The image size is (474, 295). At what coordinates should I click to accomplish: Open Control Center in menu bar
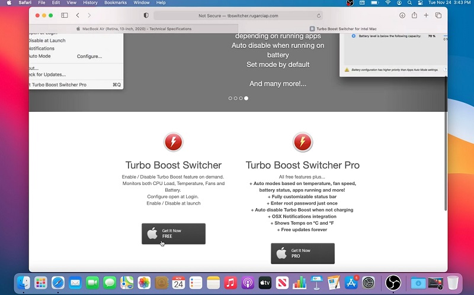[420, 3]
